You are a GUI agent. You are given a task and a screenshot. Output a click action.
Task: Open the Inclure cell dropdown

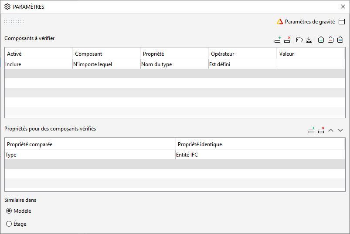point(38,64)
